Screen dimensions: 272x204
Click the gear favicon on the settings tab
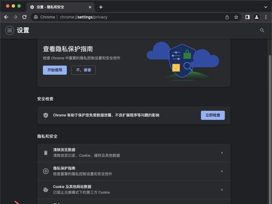pyautogui.click(x=32, y=7)
